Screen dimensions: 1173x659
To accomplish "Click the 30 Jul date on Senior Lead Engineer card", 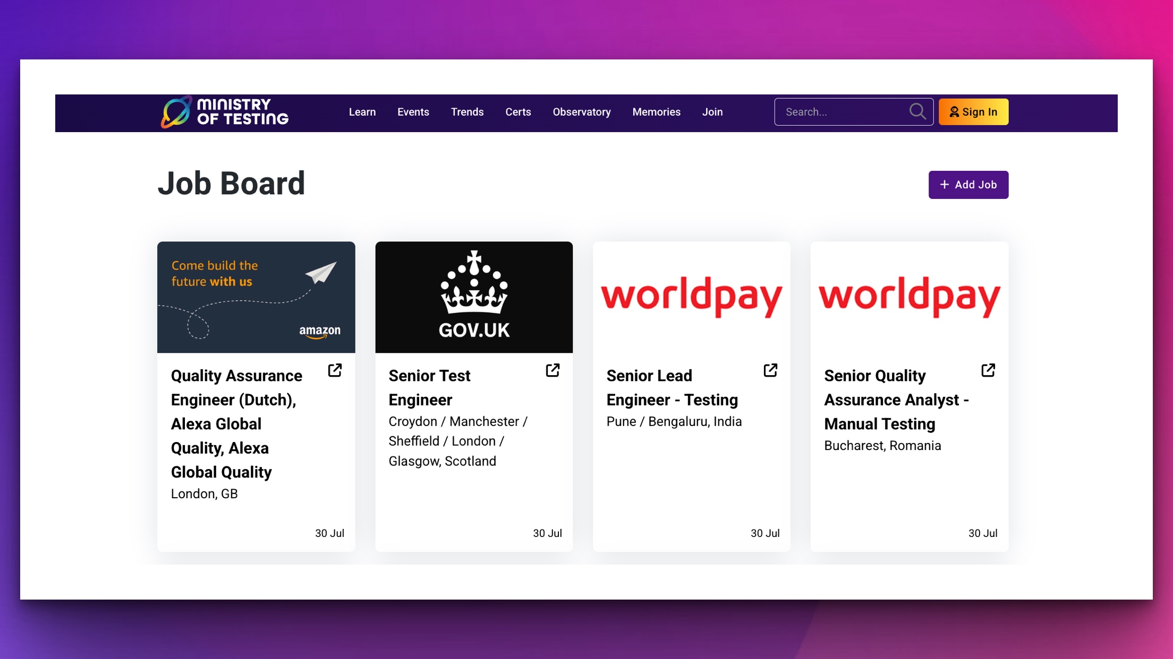I will point(765,533).
